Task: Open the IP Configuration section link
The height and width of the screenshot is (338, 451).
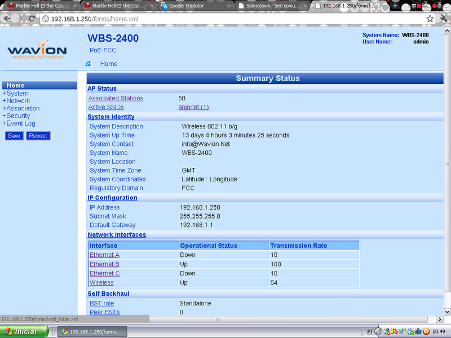Action: click(112, 198)
